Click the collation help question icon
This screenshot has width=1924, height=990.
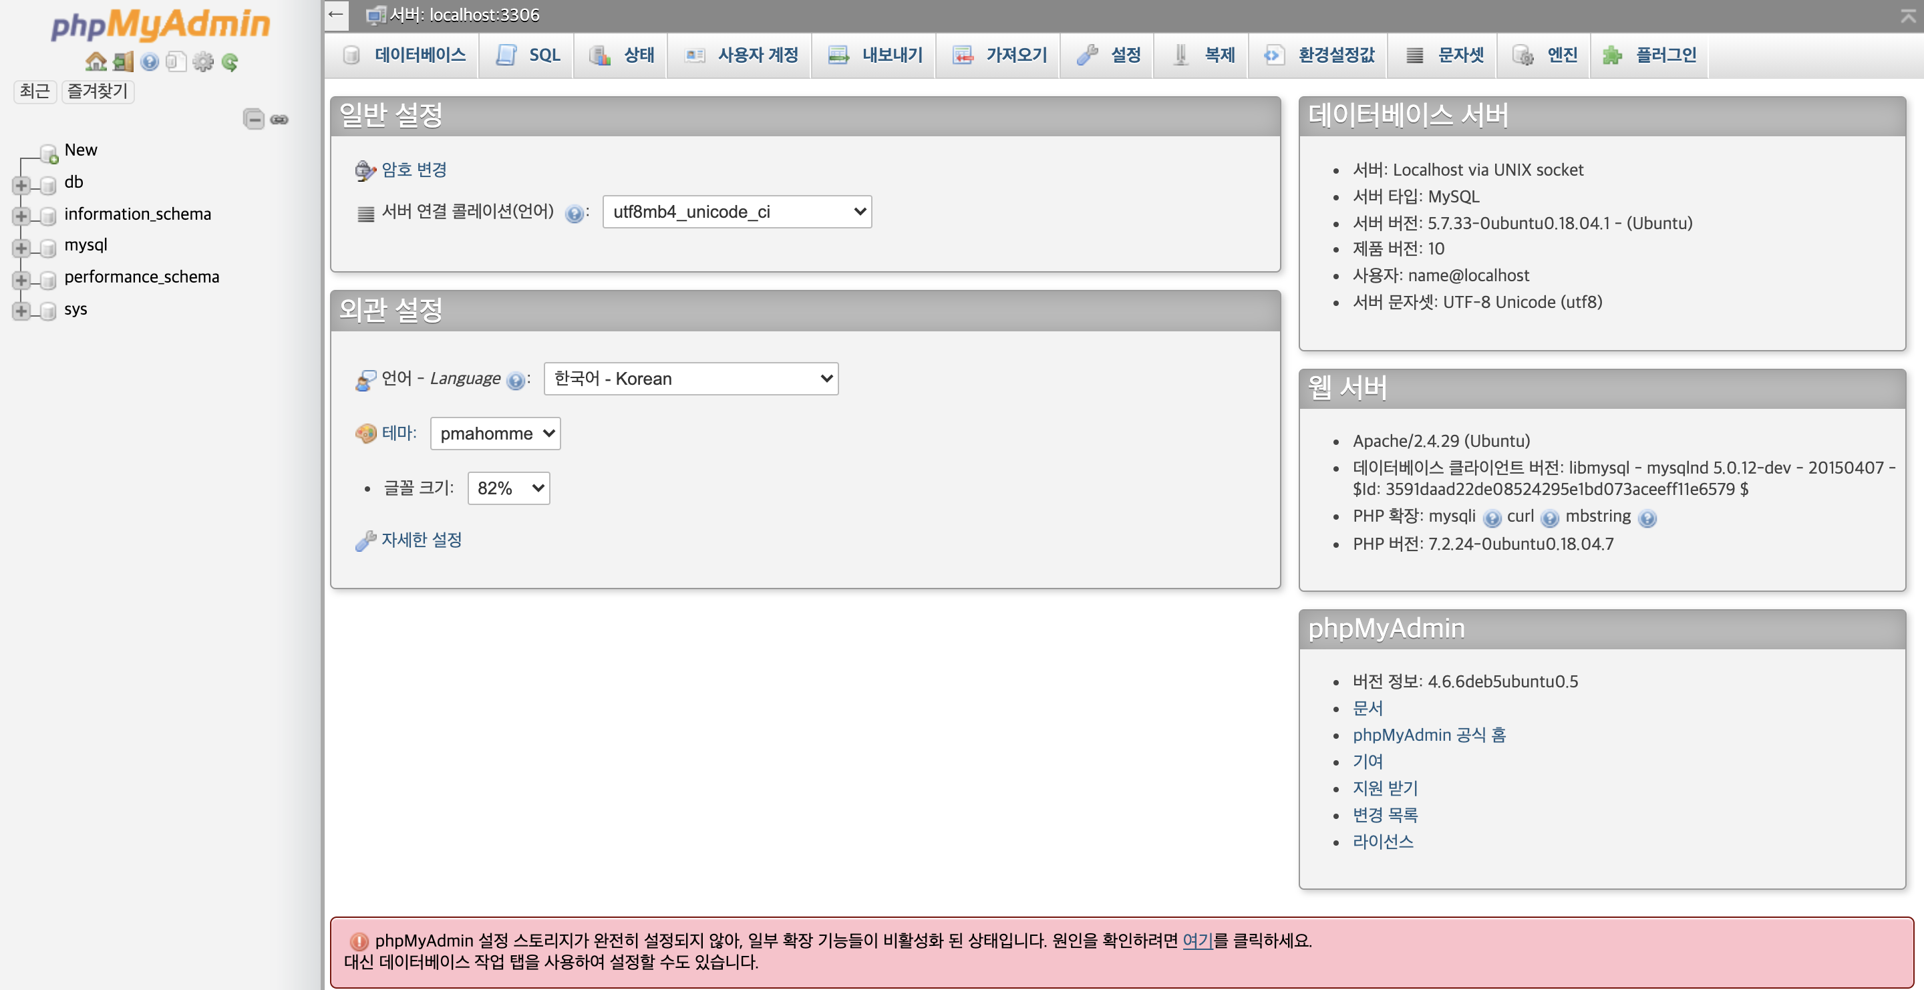(574, 214)
